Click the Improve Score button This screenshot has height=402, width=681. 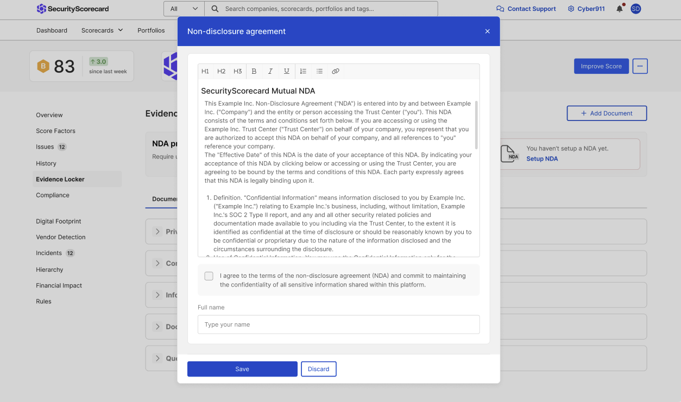click(x=601, y=66)
